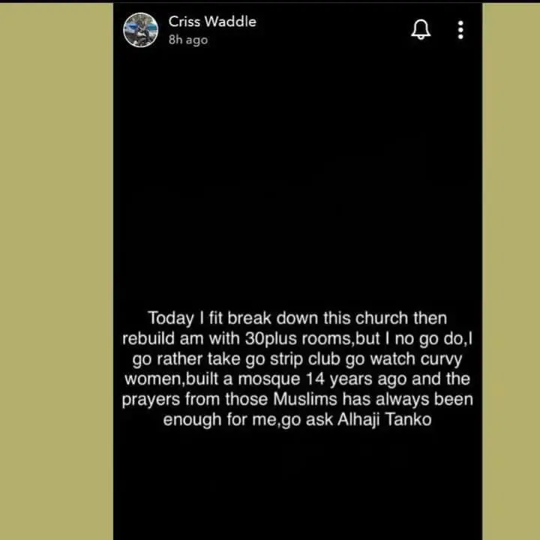Click the Criss Waddle username
This screenshot has width=540, height=540.
(212, 22)
